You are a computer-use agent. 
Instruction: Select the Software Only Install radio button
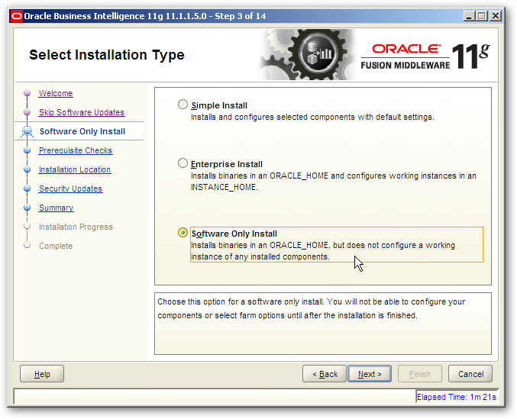183,233
